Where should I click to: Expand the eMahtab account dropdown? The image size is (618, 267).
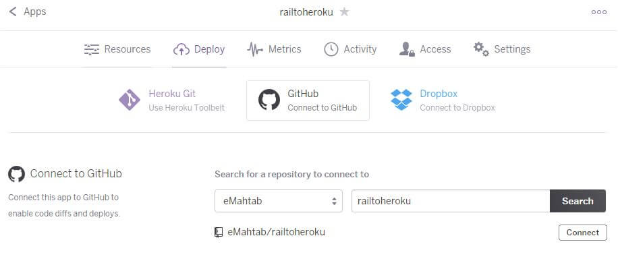[x=279, y=201]
